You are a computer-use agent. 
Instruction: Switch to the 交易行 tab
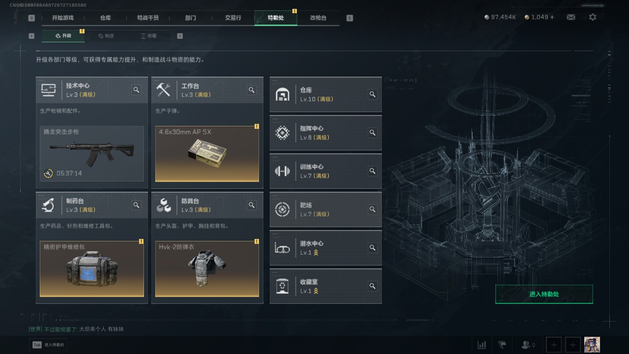[233, 18]
